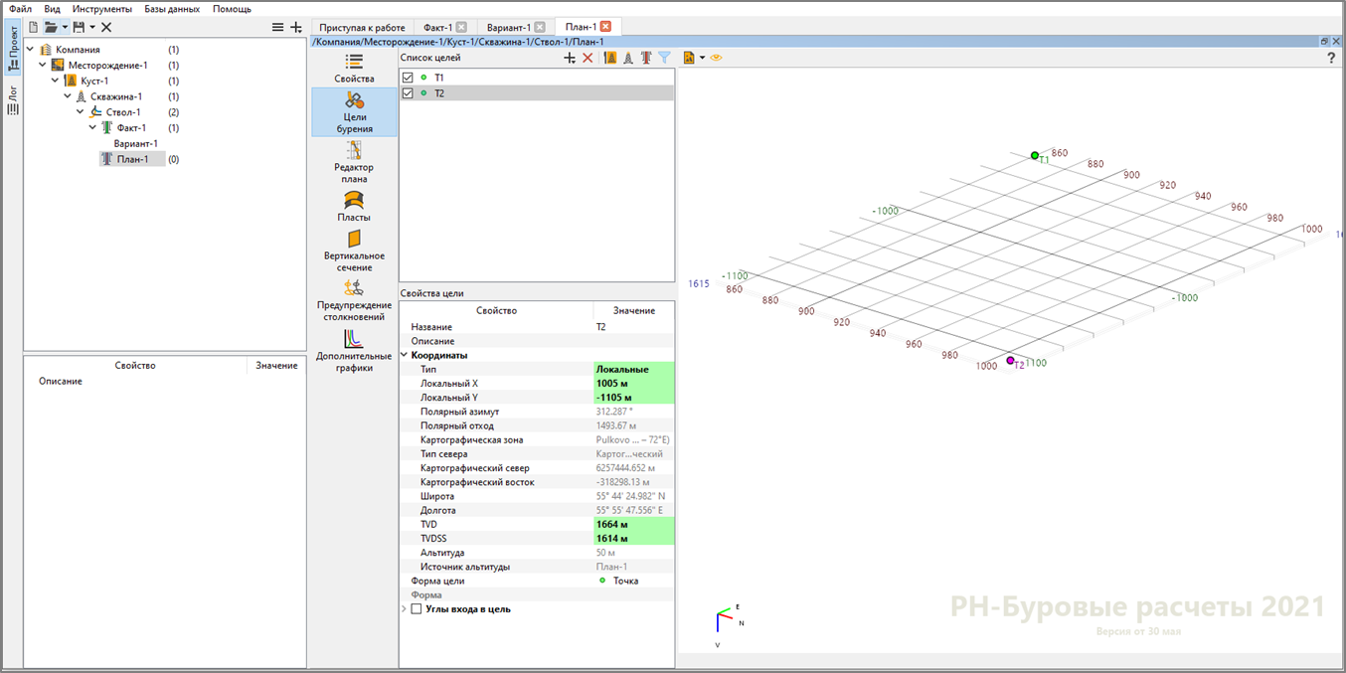Open the Пласты section
1346x673 pixels.
(354, 207)
